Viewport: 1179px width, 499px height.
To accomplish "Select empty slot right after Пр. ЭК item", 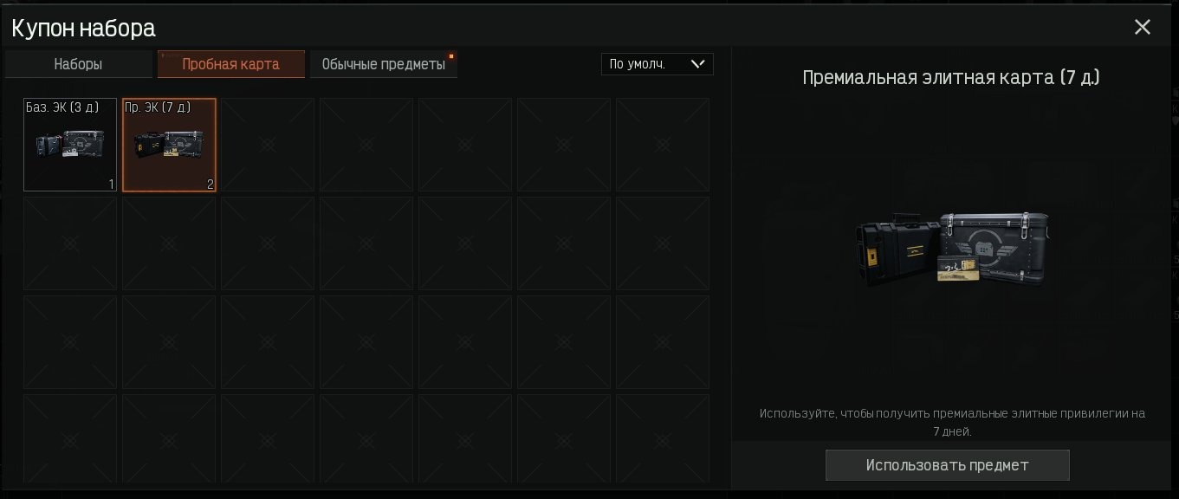I will tap(268, 145).
